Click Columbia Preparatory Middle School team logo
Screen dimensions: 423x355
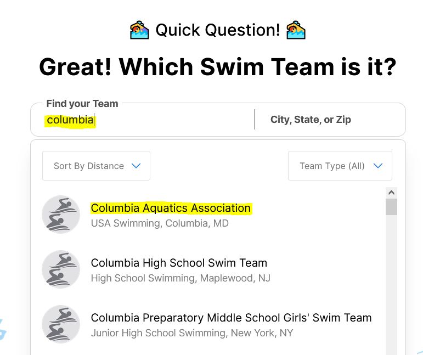click(61, 324)
